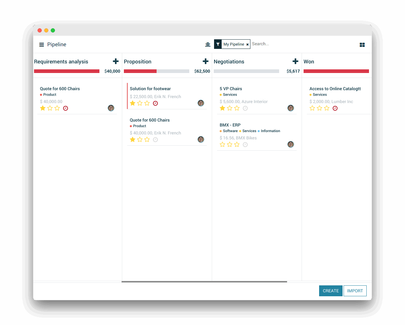Add a card in the Proposition column
The width and height of the screenshot is (405, 325).
pos(205,61)
